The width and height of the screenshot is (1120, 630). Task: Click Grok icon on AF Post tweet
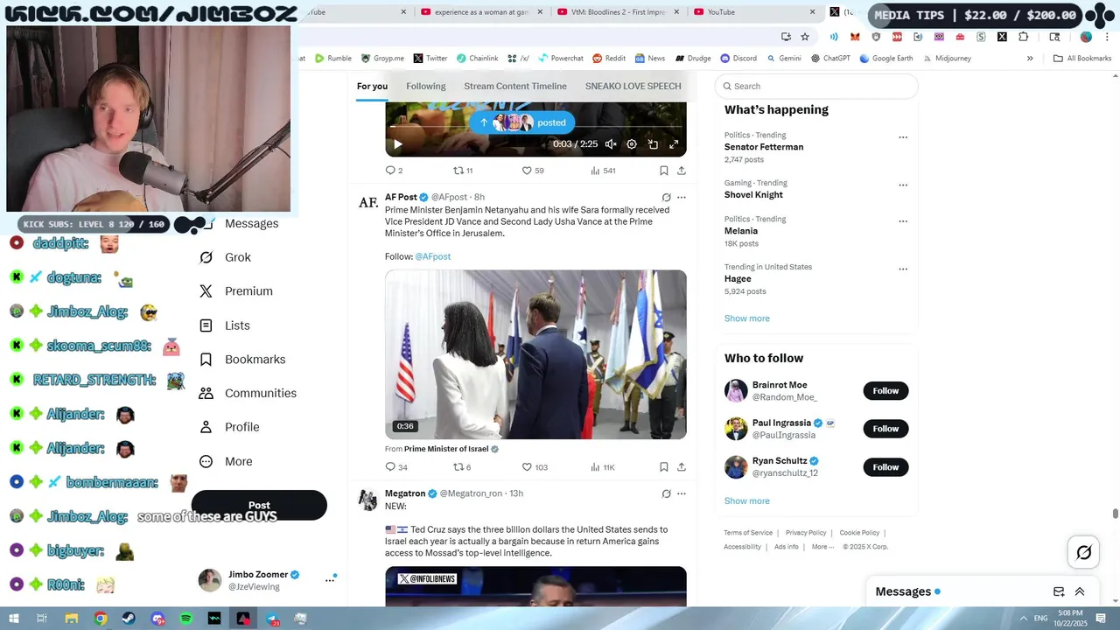tap(666, 198)
